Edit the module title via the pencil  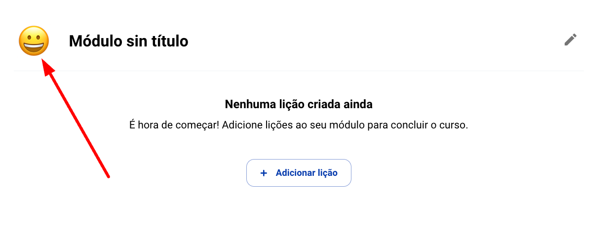pyautogui.click(x=571, y=40)
